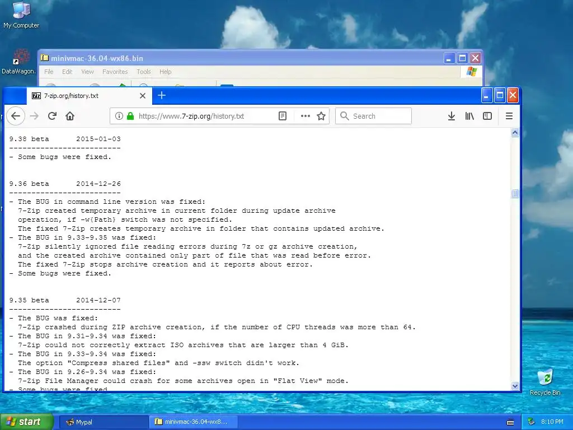Open the Library bookmarks icon

[469, 116]
